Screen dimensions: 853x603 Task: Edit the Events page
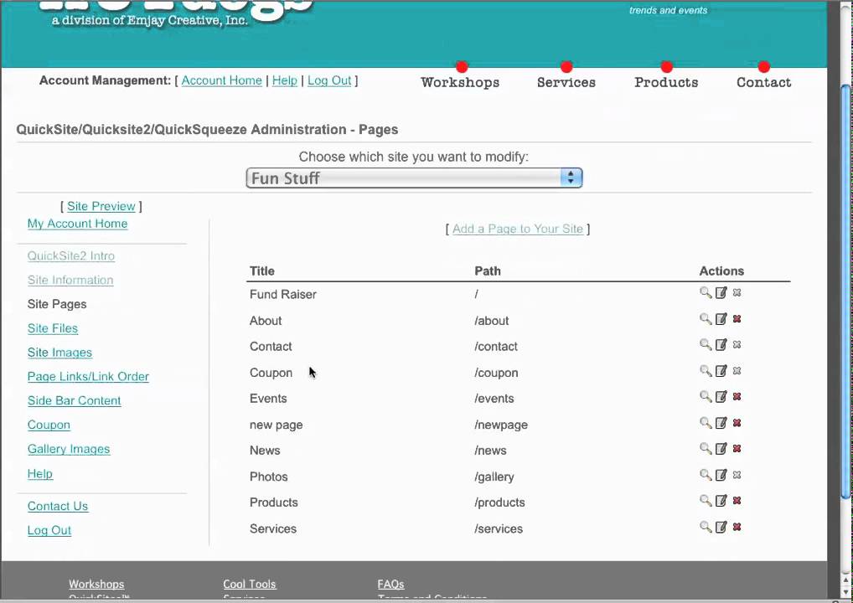coord(721,397)
